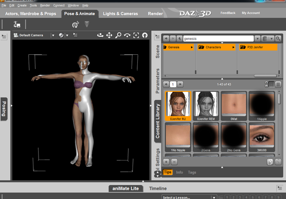The width and height of the screenshot is (286, 199).
Task: Click the search field containing genesis
Action: 218,39
